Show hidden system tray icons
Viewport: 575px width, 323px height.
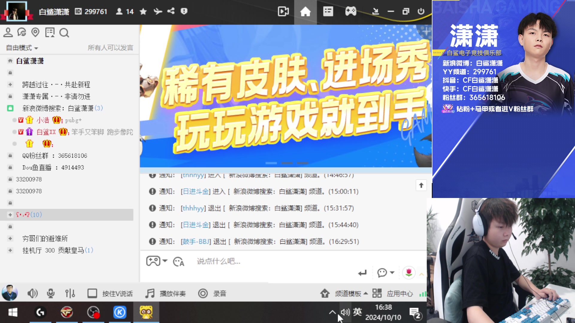tap(332, 313)
